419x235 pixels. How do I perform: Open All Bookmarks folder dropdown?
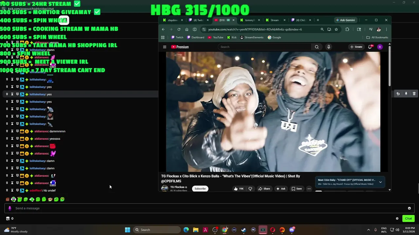(377, 38)
